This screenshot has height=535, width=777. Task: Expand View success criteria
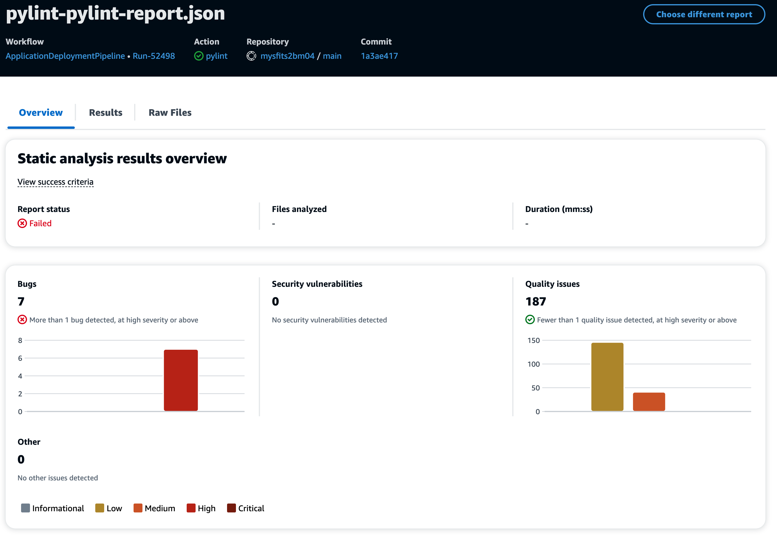click(55, 181)
